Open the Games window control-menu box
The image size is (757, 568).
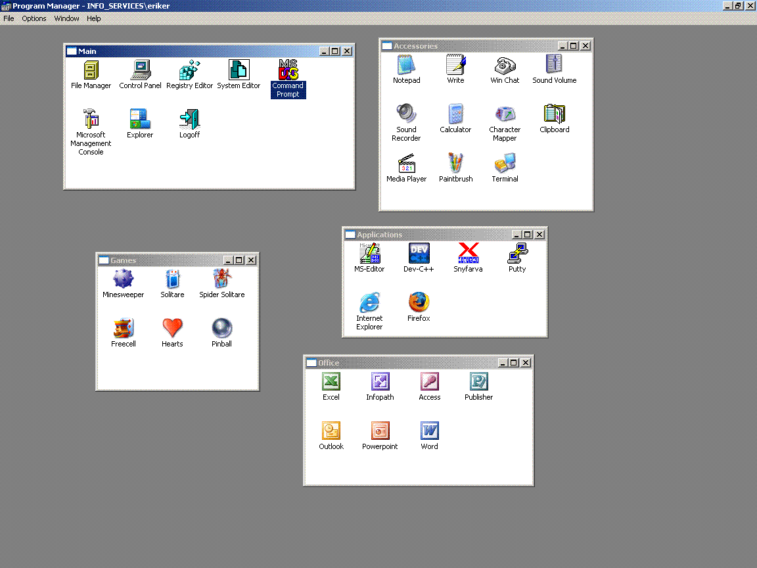pyautogui.click(x=104, y=260)
